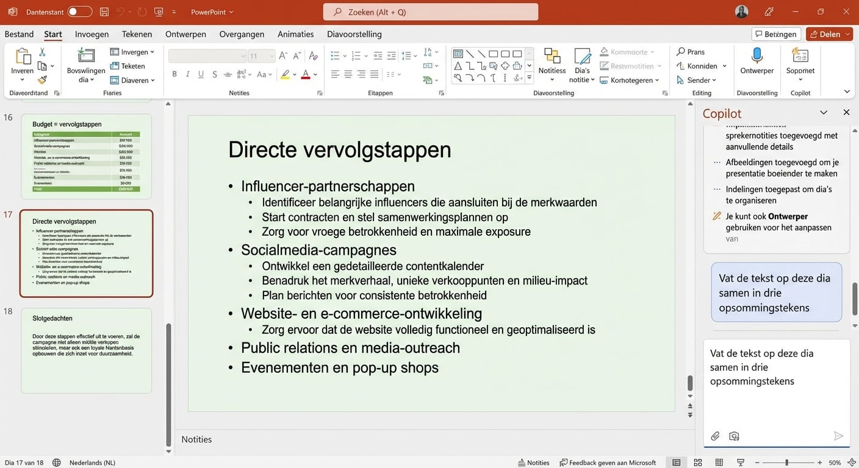Toggle bold formatting

coord(174,74)
